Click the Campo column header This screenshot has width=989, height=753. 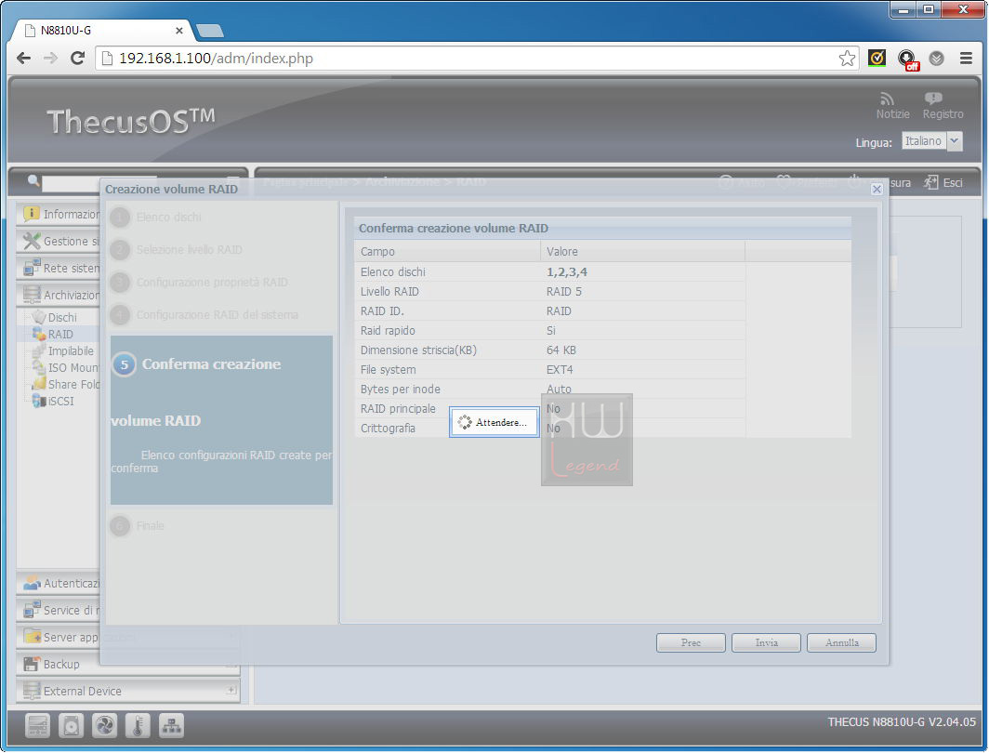coord(447,252)
